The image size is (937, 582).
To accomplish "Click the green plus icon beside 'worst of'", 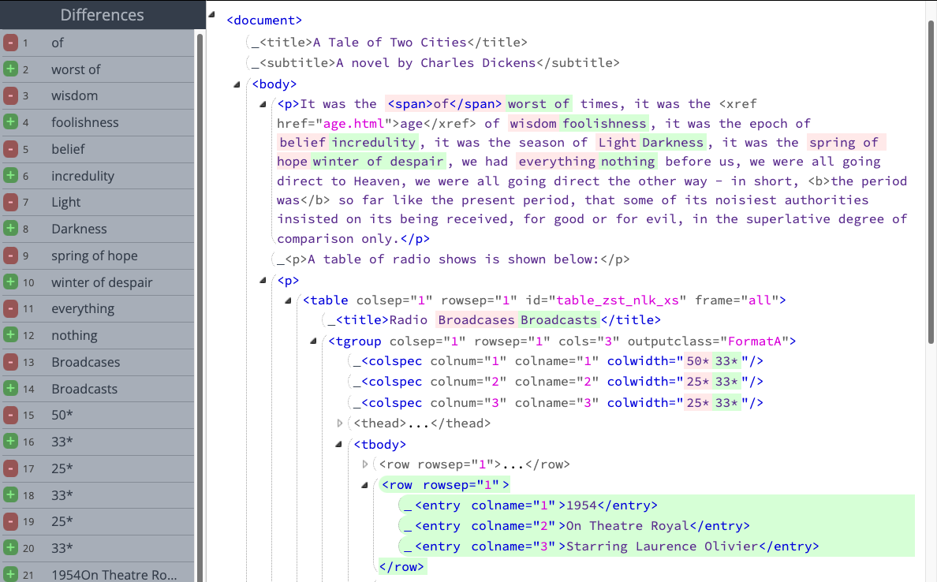I will point(10,69).
